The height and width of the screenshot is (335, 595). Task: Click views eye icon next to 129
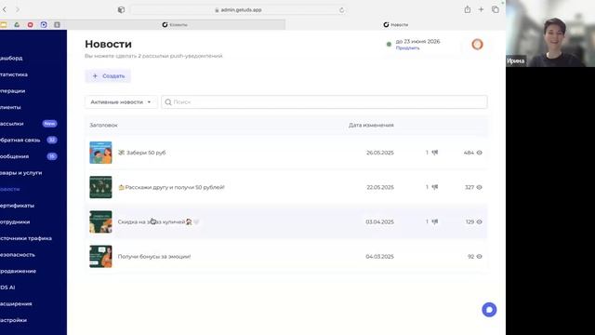click(480, 221)
